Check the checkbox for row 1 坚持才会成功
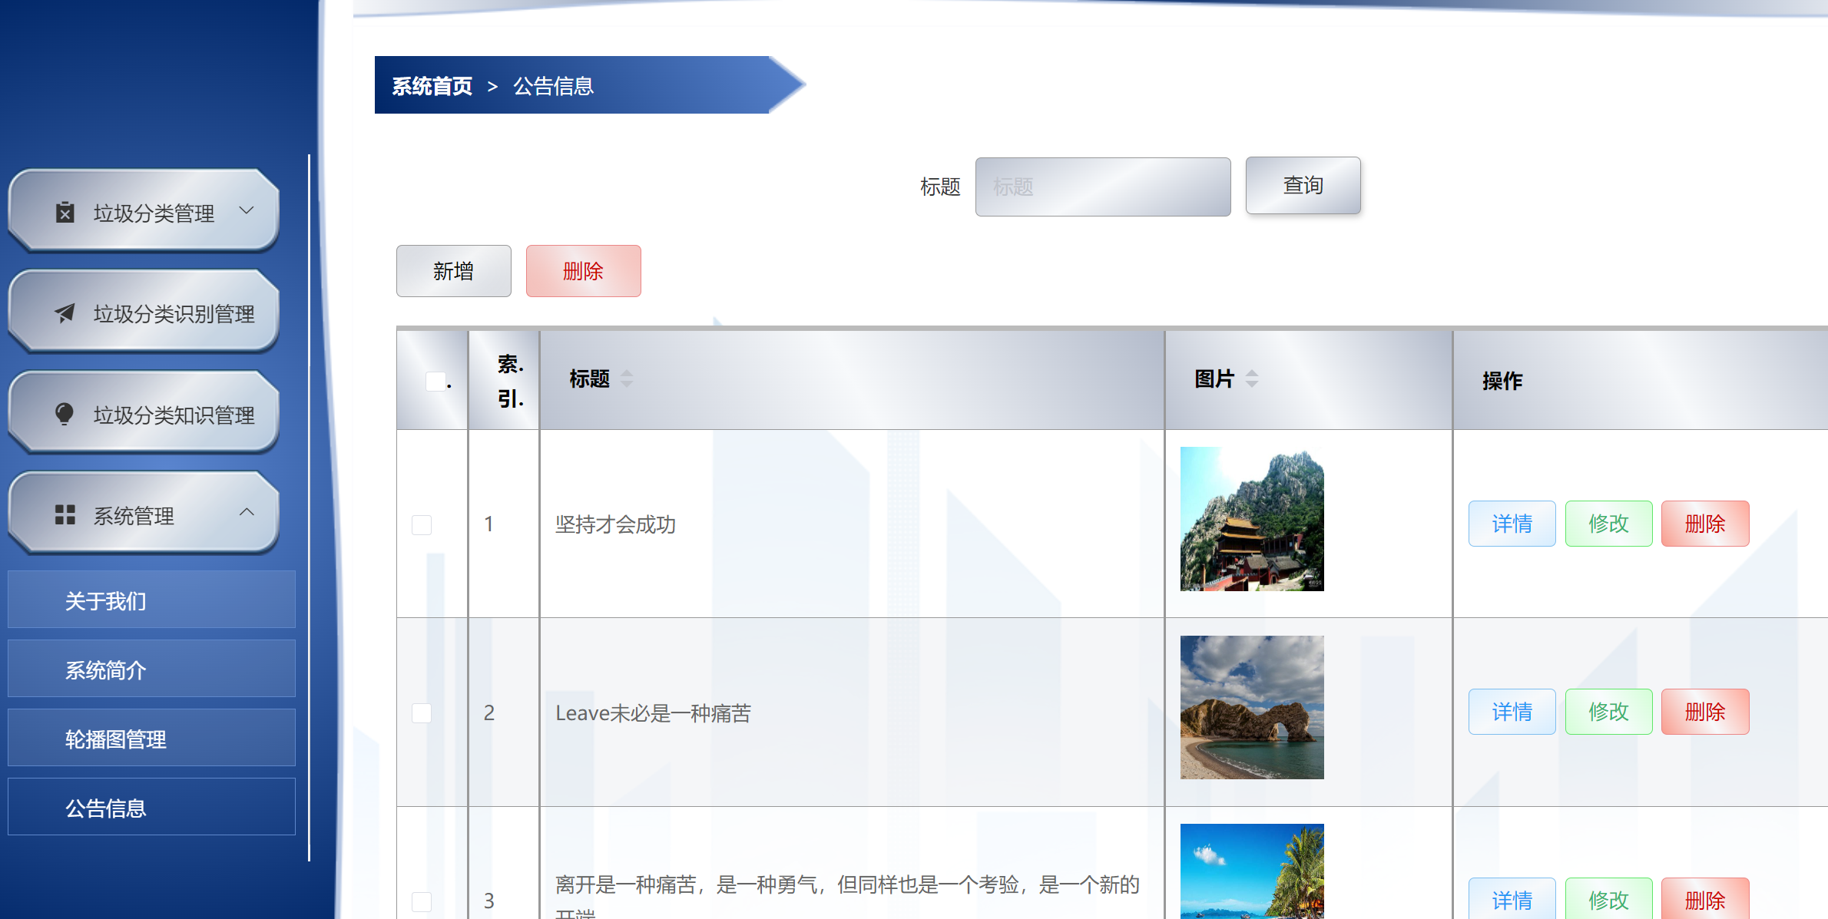Image resolution: width=1828 pixels, height=919 pixels. pyautogui.click(x=422, y=524)
